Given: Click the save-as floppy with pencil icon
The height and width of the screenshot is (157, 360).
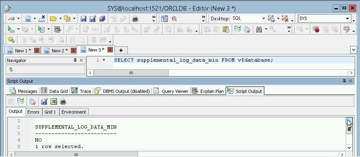Looking at the screenshot, I should click(x=93, y=19).
